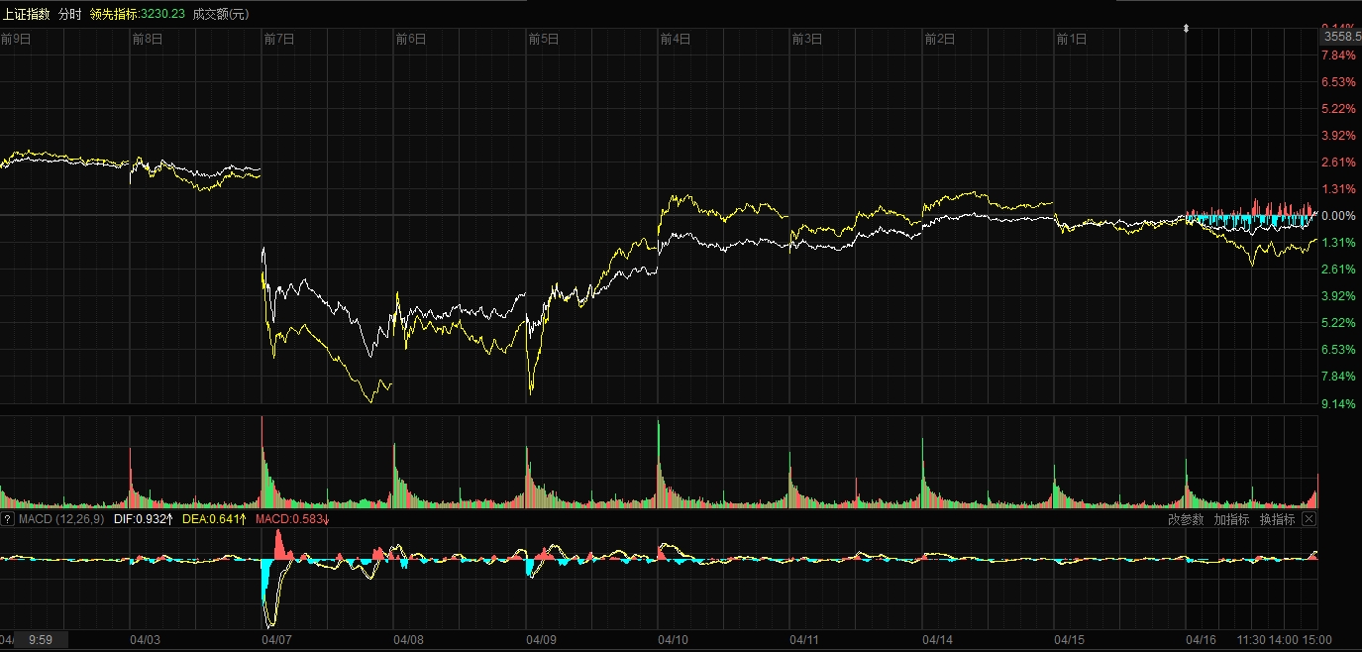The image size is (1362, 652).
Task: Click the MACD panel help question-mark icon
Action: pyautogui.click(x=8, y=519)
